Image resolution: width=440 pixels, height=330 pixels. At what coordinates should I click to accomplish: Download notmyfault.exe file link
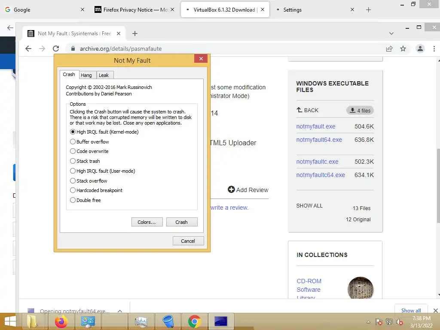click(x=316, y=126)
